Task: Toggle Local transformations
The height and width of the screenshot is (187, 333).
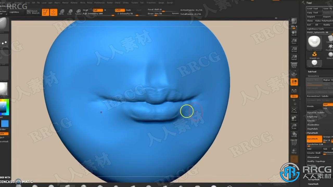Action: point(294,82)
